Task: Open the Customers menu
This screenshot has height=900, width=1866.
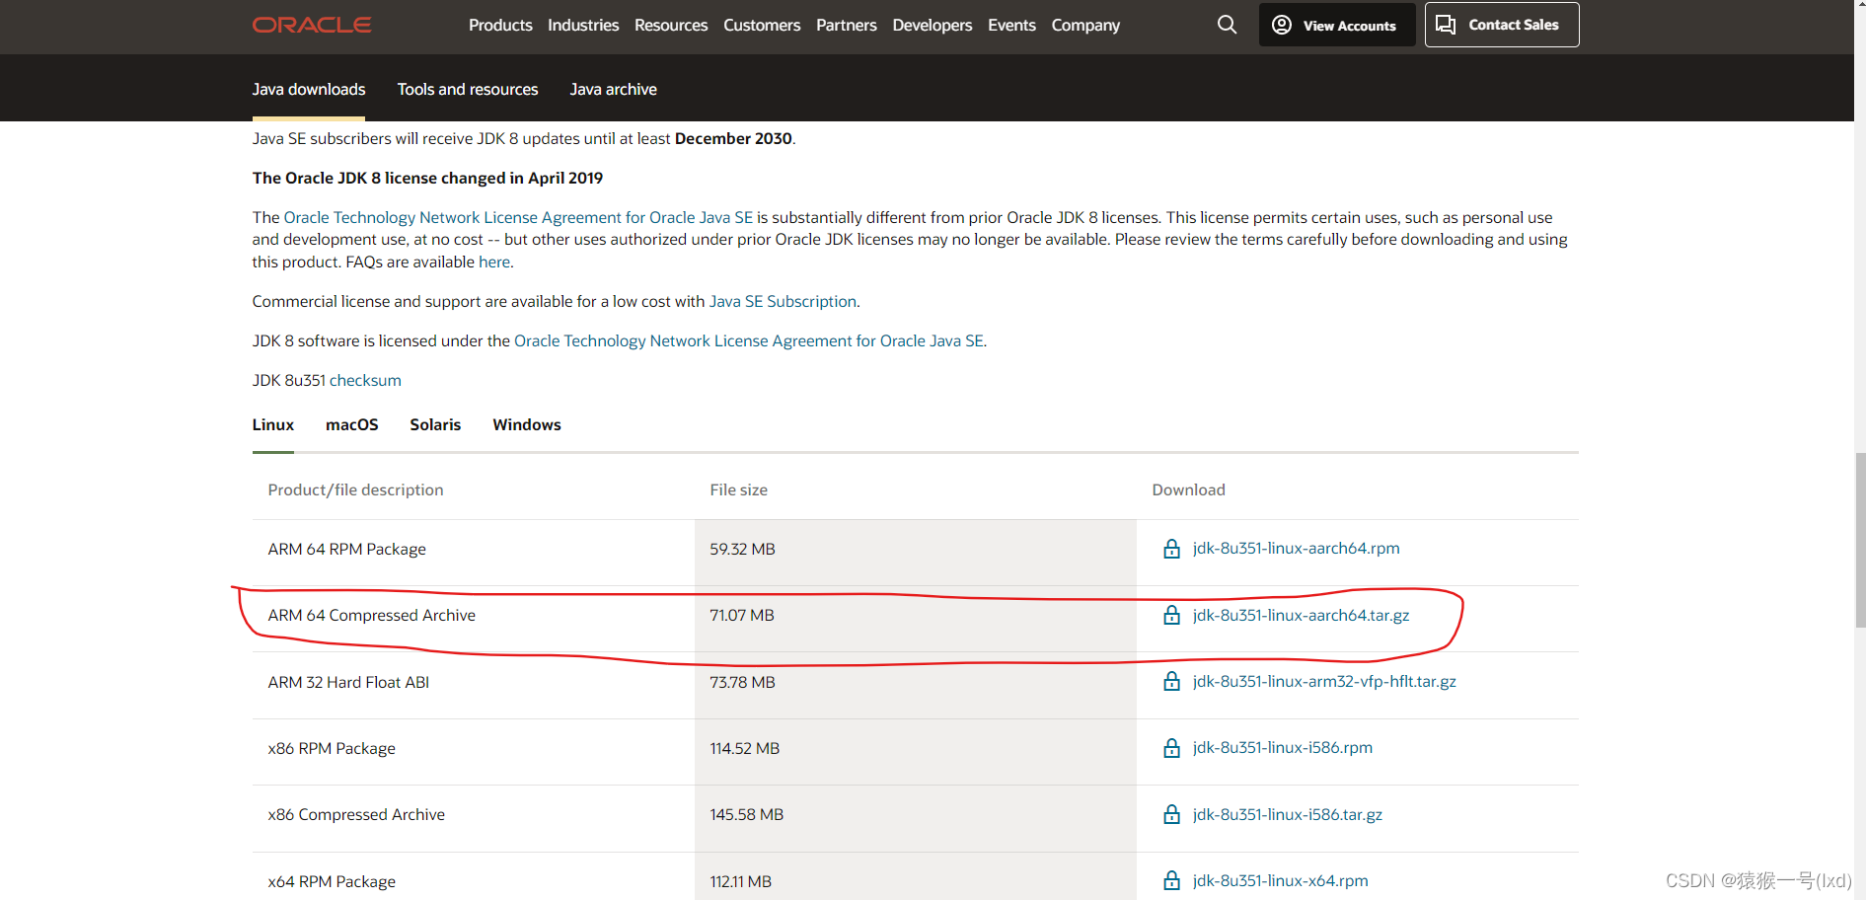Action: click(762, 25)
